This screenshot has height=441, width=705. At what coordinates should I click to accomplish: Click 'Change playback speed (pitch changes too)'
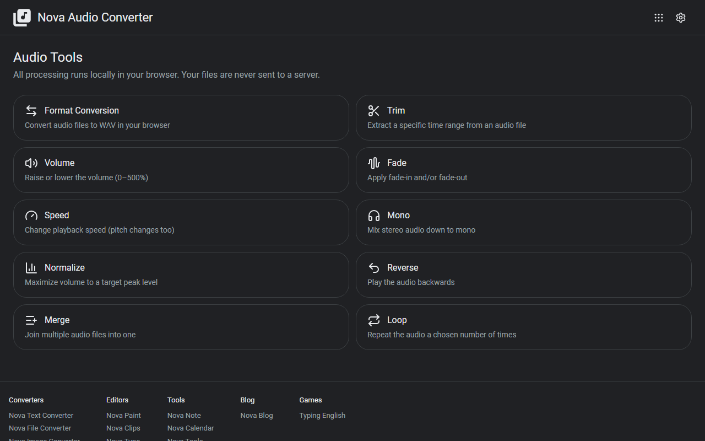pyautogui.click(x=99, y=230)
